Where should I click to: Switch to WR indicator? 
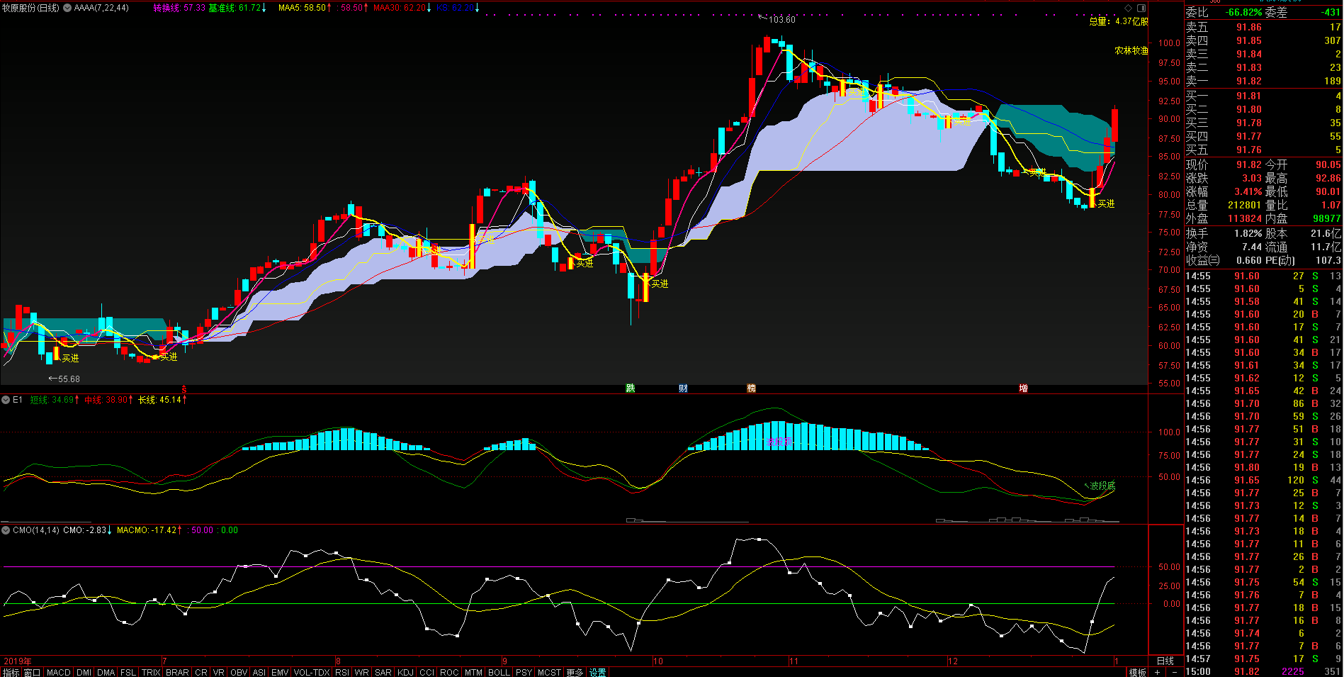362,672
